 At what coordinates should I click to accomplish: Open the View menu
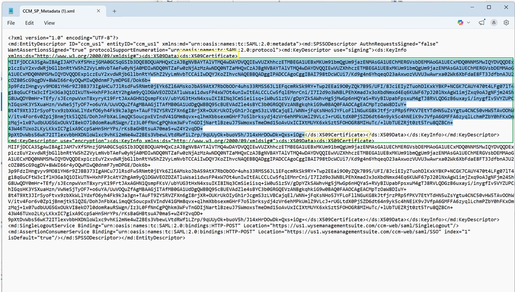(49, 23)
